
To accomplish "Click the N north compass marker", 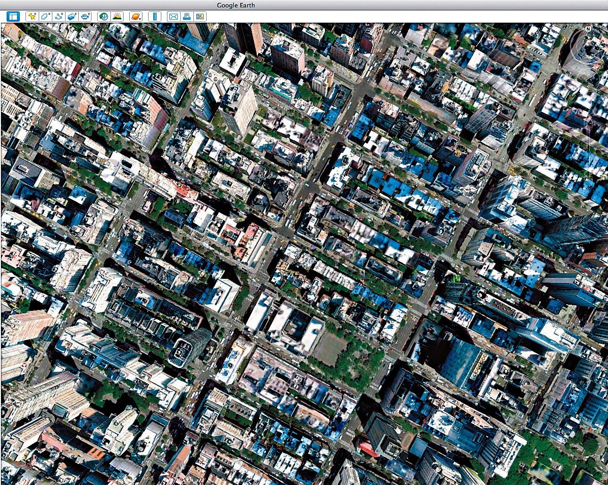I will click(588, 29).
